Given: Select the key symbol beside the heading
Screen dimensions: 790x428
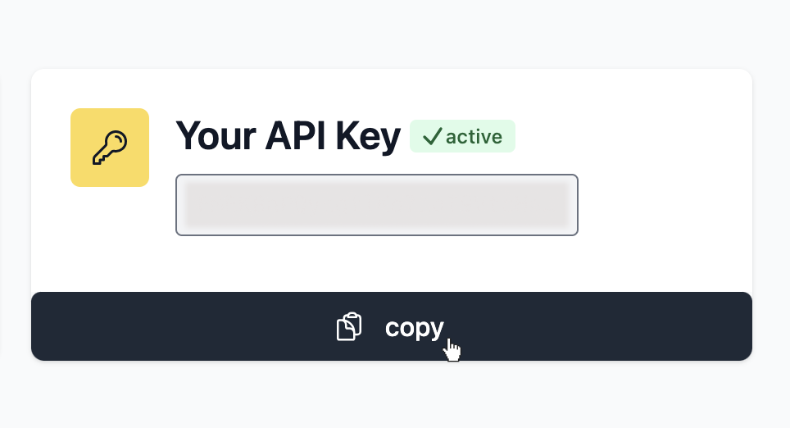Looking at the screenshot, I should coord(110,148).
